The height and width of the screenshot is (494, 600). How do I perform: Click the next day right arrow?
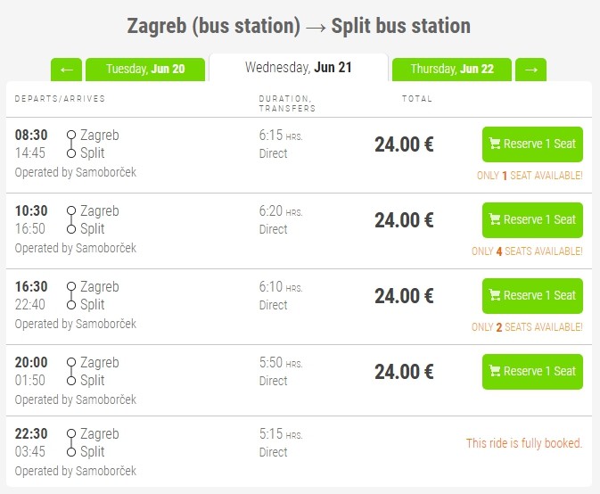click(530, 70)
